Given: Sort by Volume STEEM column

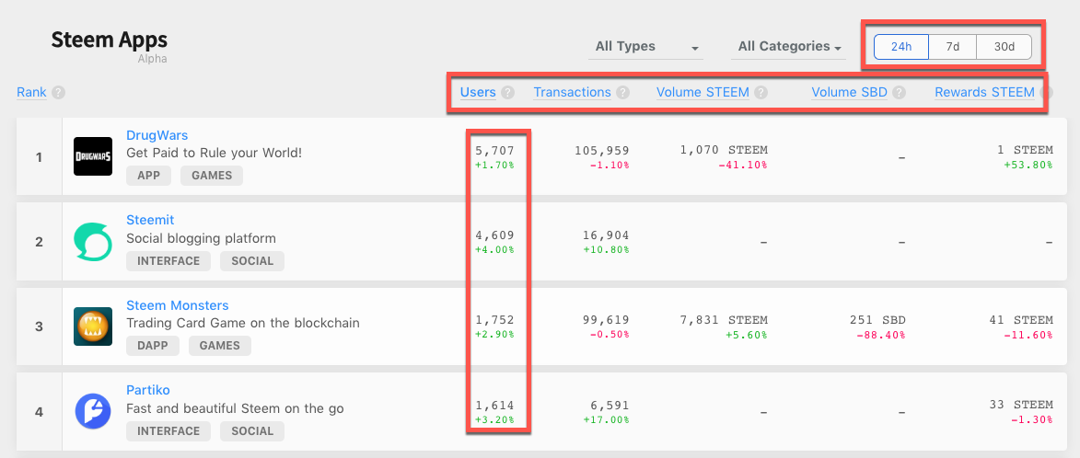Looking at the screenshot, I should tap(703, 92).
